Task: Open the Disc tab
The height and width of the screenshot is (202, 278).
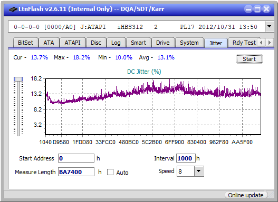Action: [96, 43]
